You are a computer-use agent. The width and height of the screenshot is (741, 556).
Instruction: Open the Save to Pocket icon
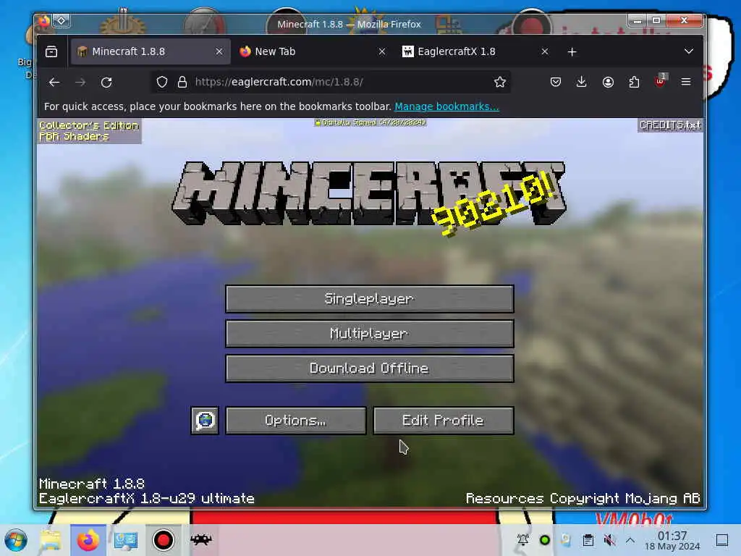point(556,83)
